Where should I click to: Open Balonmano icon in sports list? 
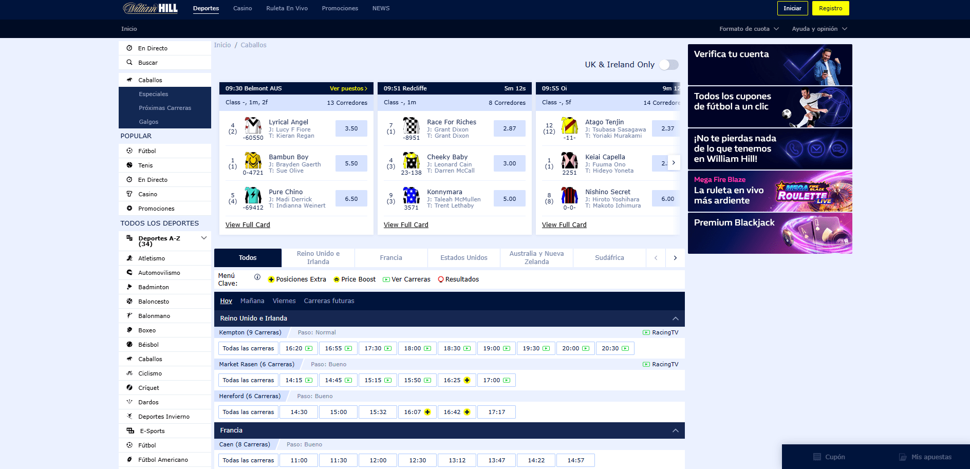(x=129, y=315)
